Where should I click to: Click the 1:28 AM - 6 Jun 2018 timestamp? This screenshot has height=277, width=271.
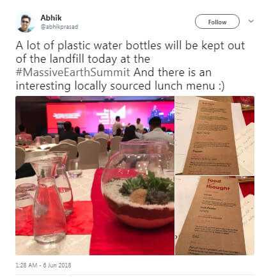(43, 265)
